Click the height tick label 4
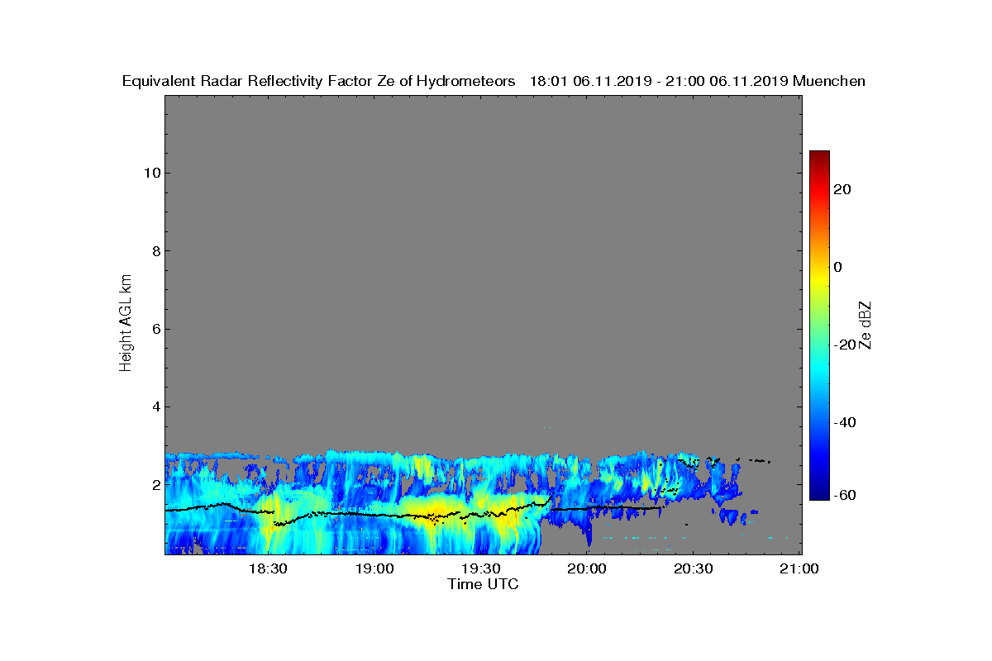The height and width of the screenshot is (661, 992). pyautogui.click(x=155, y=407)
